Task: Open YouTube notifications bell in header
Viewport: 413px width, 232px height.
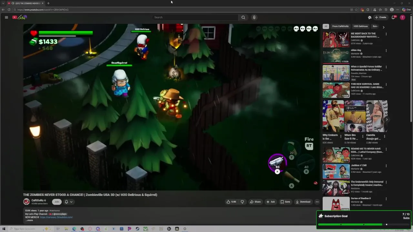Action: 393,17
